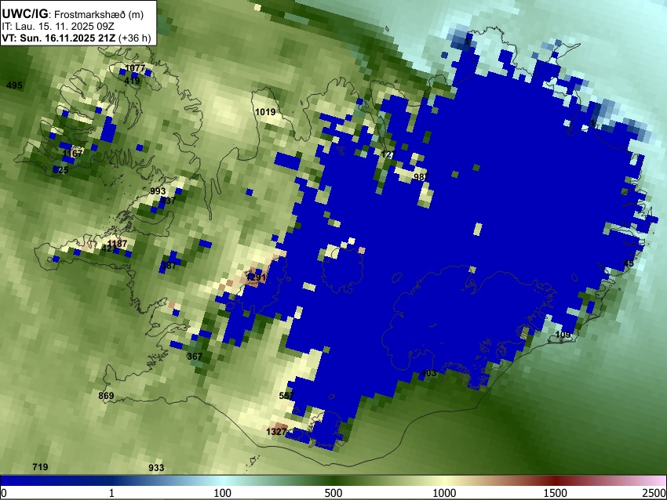Screen dimensions: 667x500
Task: Click the 933 ocean value
Action: click(156, 468)
